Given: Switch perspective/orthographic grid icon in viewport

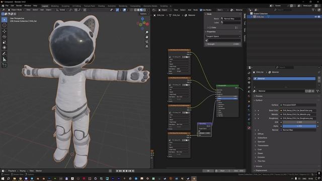Looking at the screenshot, I should tap(147, 46).
